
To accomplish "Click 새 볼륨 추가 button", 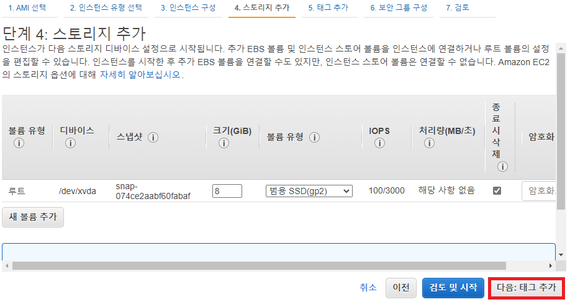I will pos(33,217).
